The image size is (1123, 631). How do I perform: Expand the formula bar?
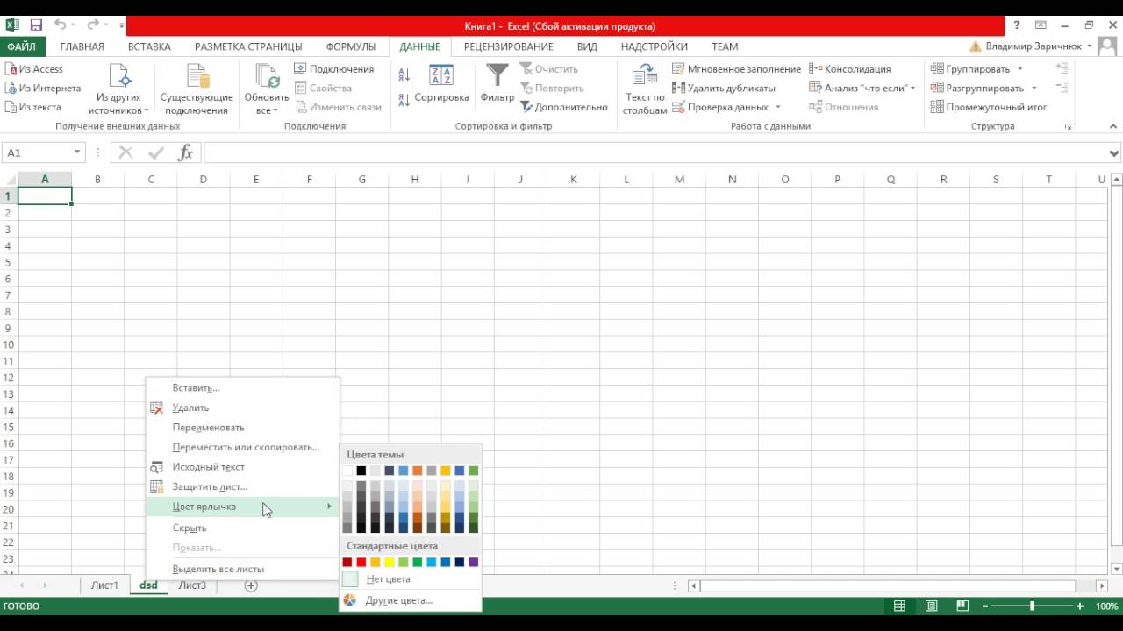tap(1114, 152)
